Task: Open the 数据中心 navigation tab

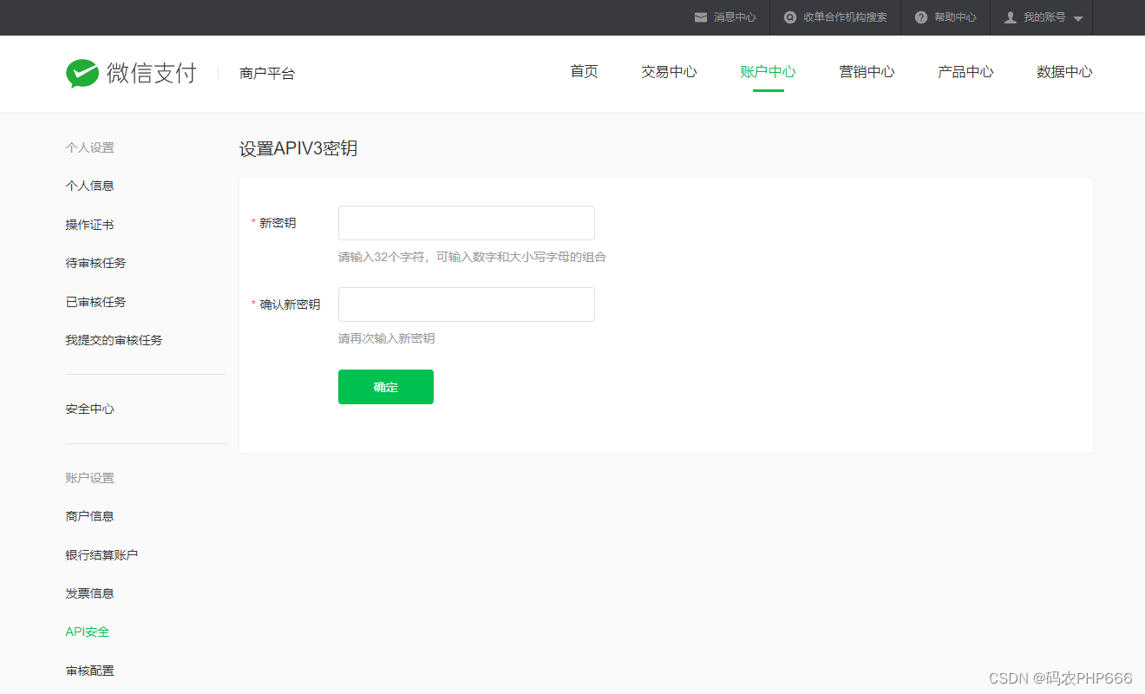Action: (x=1064, y=72)
